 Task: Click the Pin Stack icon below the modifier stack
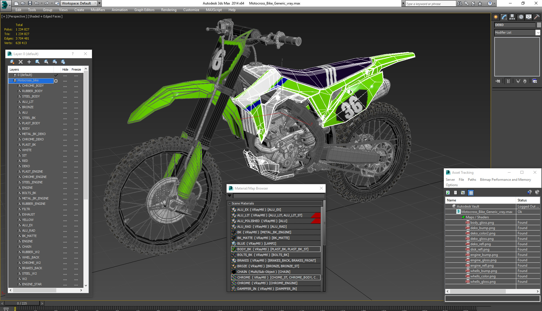click(498, 81)
